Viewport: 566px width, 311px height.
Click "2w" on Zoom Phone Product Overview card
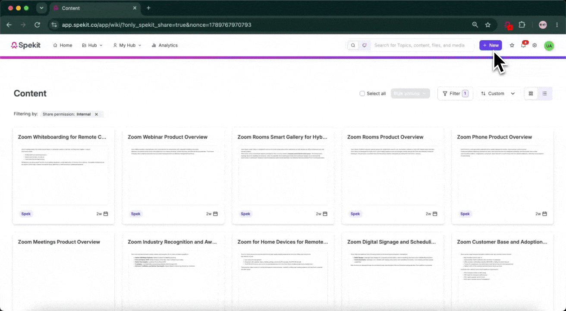point(538,214)
